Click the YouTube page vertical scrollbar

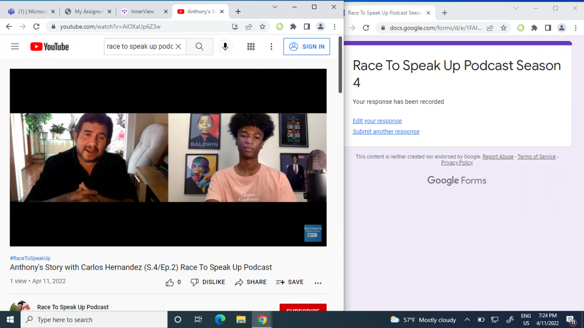(340, 65)
